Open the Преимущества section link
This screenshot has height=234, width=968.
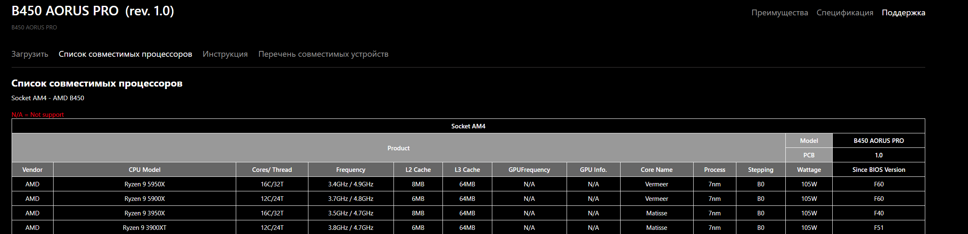click(780, 12)
